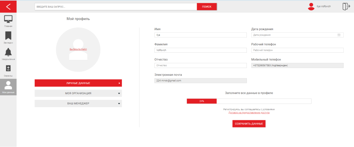Click the red user avatar icon in header

coord(311,6)
